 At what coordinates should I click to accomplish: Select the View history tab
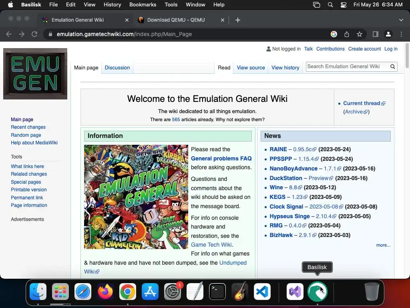(x=285, y=67)
